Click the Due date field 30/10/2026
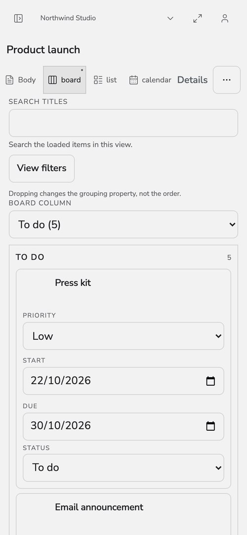This screenshot has height=535, width=247. [x=123, y=427]
